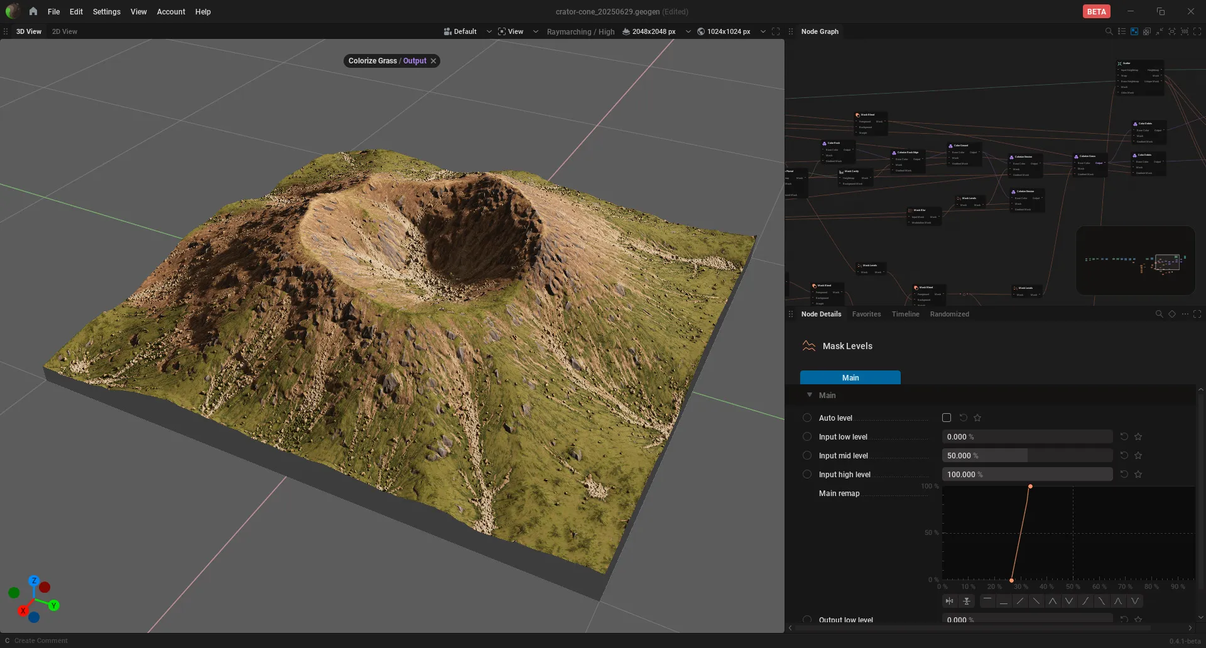1206x648 pixels.
Task: Open the node list view icon
Action: (x=1121, y=31)
